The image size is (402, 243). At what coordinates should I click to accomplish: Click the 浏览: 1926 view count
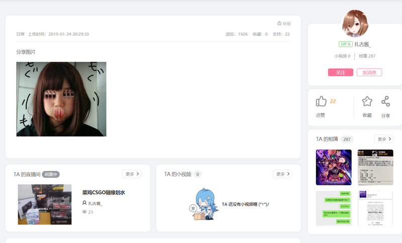237,34
